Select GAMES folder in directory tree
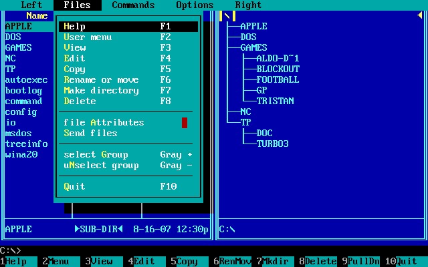The image size is (428, 267). 253,48
